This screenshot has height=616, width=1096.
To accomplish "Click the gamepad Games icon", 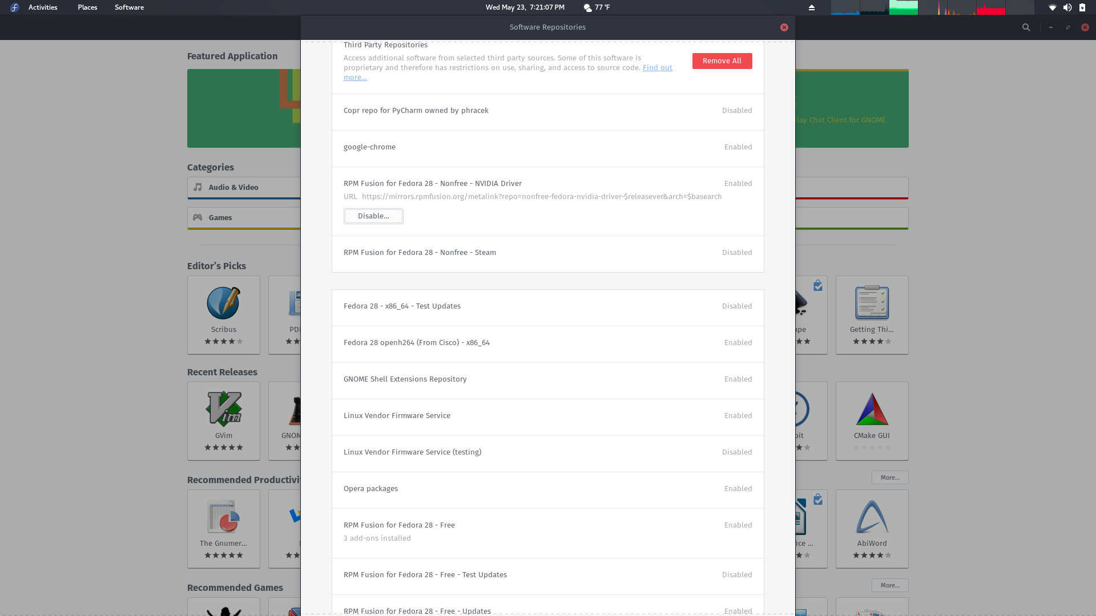I will tap(198, 217).
